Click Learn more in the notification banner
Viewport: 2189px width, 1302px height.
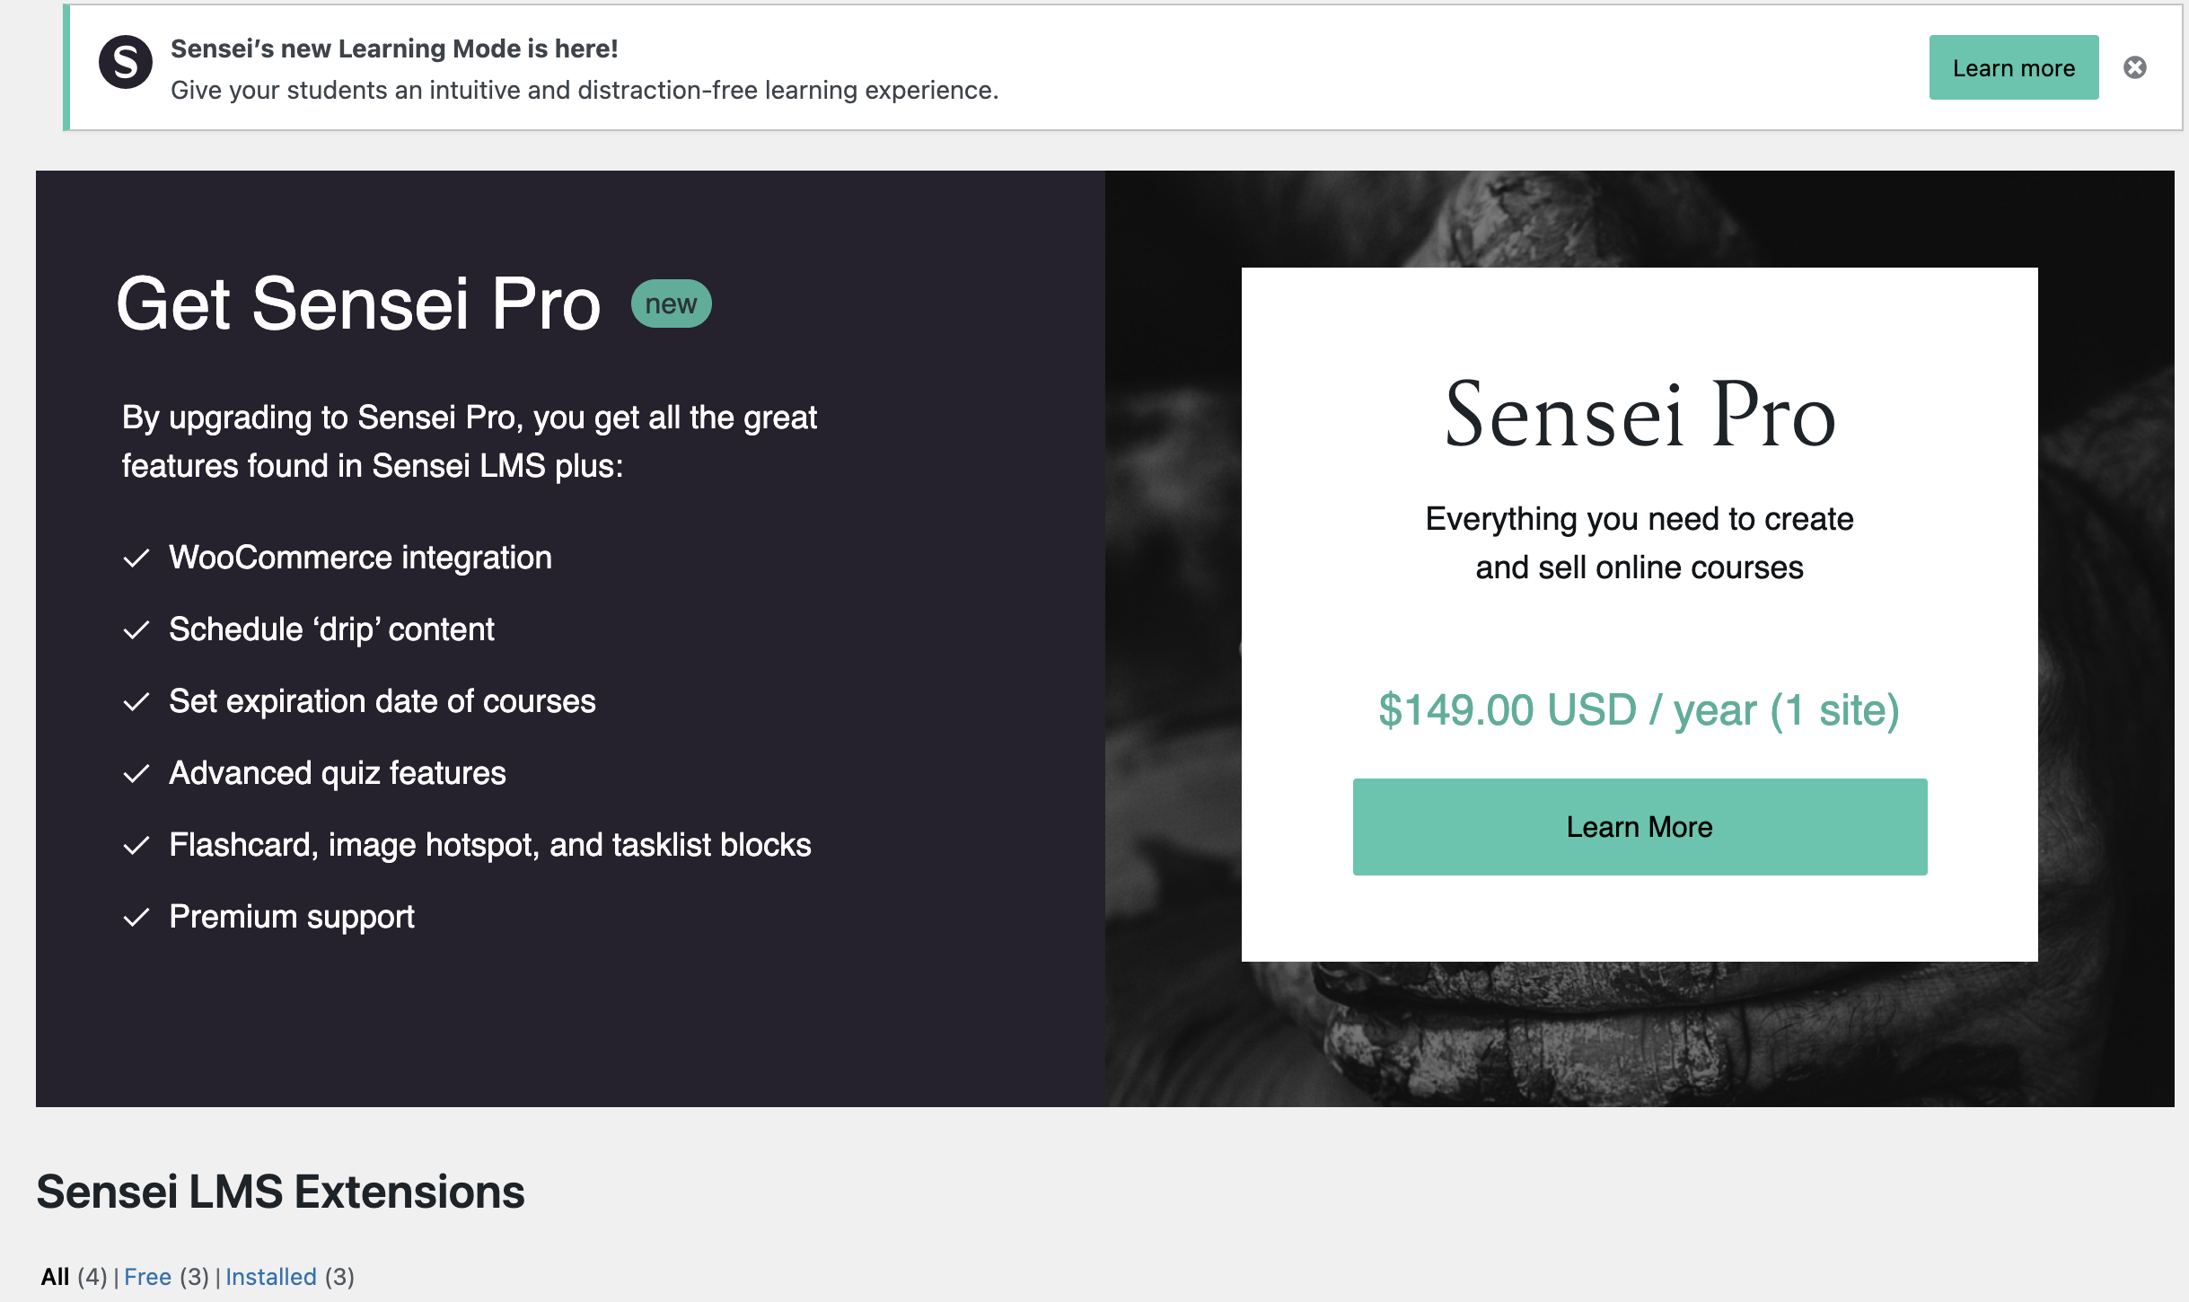point(2014,67)
